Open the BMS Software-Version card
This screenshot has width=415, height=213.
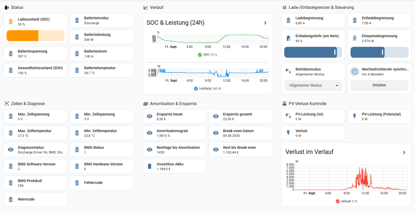tap(36, 166)
